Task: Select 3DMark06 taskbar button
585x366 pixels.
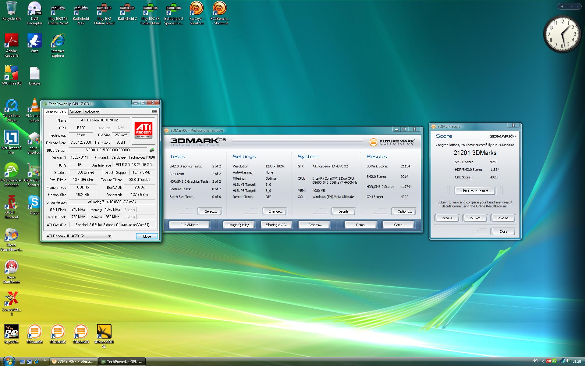Action: [73, 361]
